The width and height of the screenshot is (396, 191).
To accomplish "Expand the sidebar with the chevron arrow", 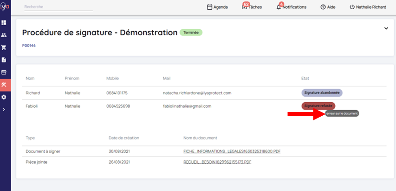I will point(4,110).
